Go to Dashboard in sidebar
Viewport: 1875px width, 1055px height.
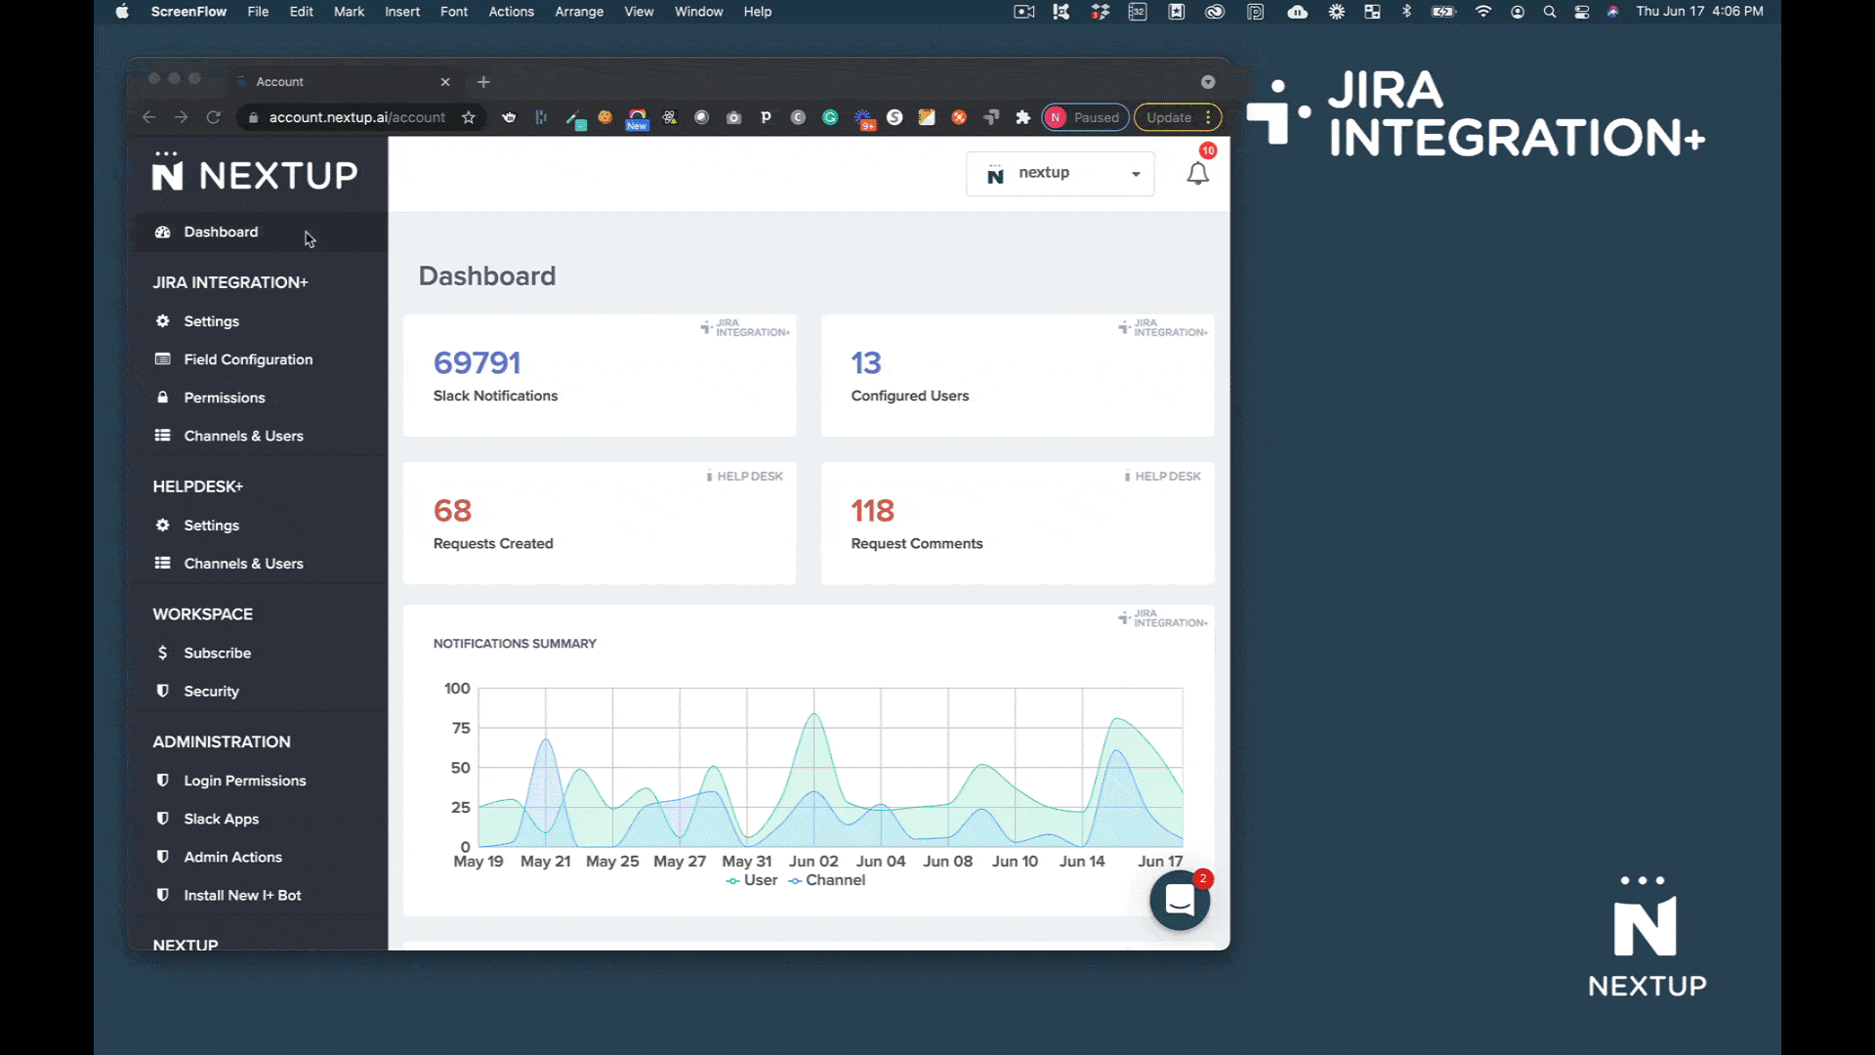click(258, 232)
